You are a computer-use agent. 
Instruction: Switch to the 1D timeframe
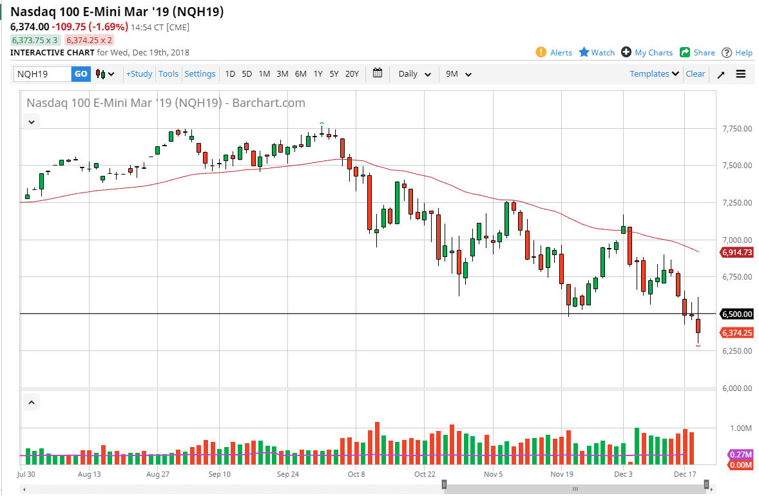(230, 73)
